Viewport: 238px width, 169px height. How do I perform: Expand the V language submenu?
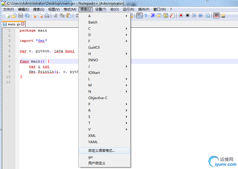click(x=105, y=129)
